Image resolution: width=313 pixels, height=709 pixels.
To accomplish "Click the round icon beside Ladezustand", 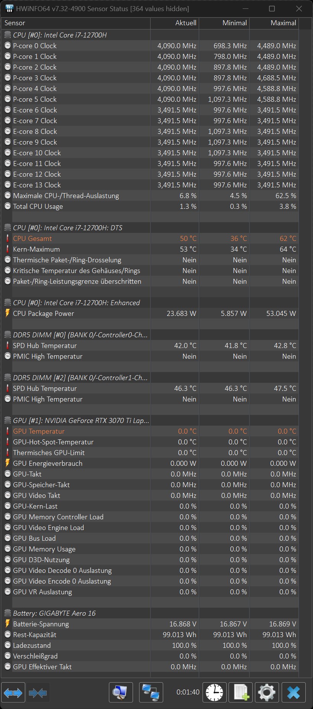I will click(x=8, y=645).
